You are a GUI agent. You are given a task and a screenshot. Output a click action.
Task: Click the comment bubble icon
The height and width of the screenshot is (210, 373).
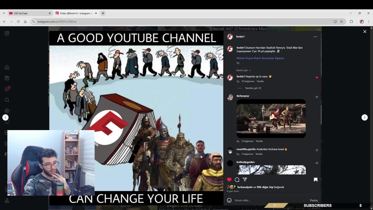[237, 180]
